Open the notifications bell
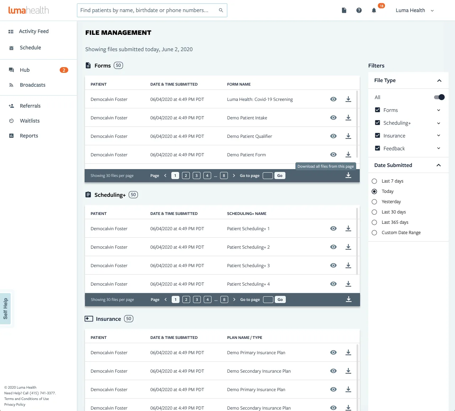The image size is (455, 411). coord(374,10)
